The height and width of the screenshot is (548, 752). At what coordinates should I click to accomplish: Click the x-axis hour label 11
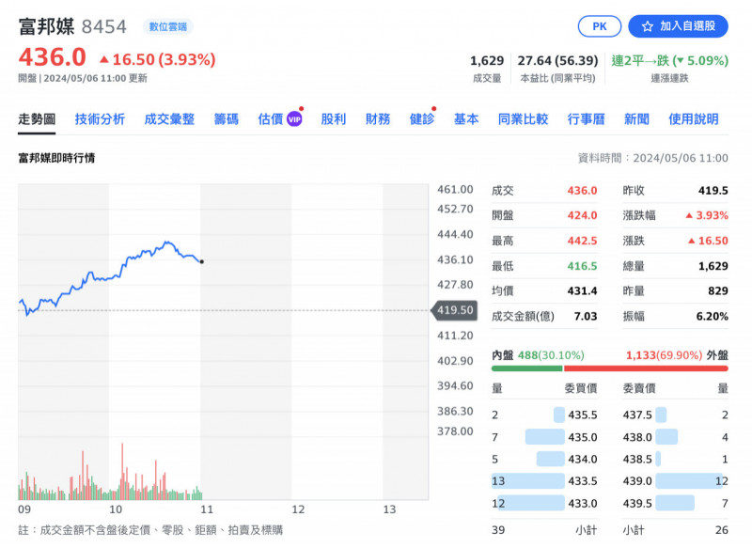tap(207, 509)
